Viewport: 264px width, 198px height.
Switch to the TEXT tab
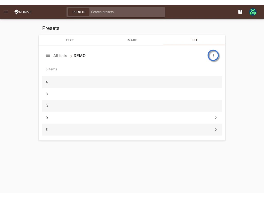coord(70,40)
